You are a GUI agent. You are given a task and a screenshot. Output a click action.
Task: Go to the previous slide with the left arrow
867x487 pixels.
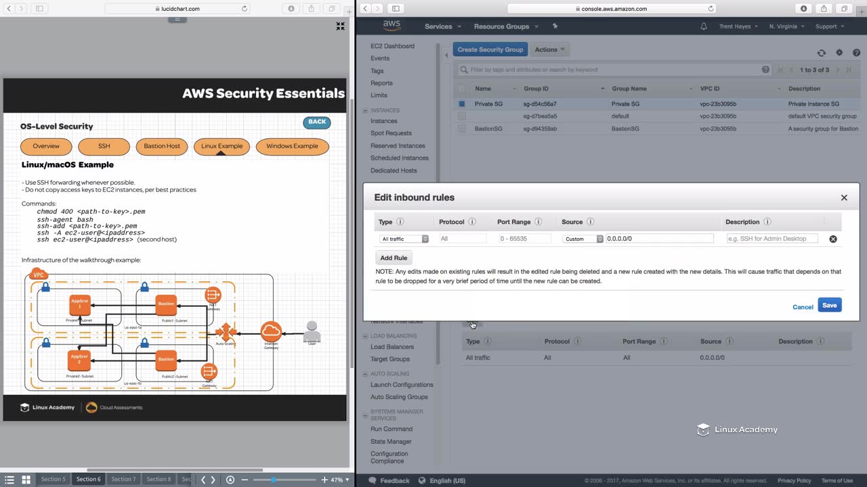[203, 480]
